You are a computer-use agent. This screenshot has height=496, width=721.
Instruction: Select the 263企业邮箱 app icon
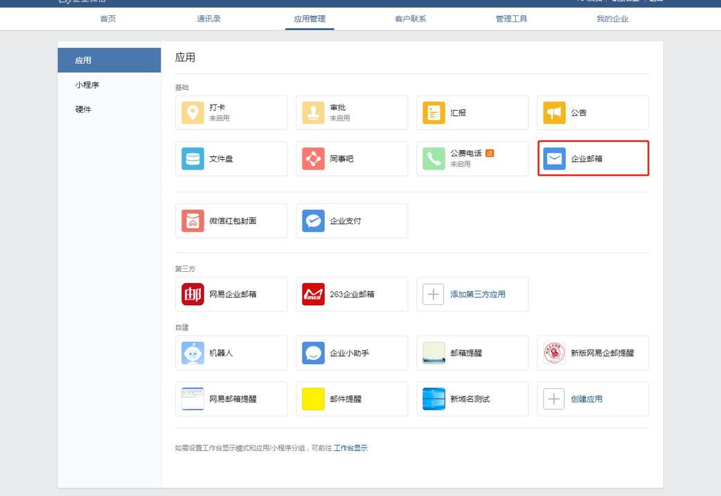point(313,294)
